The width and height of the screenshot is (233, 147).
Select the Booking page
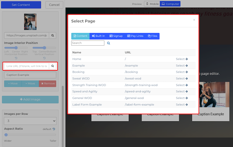[182, 72]
